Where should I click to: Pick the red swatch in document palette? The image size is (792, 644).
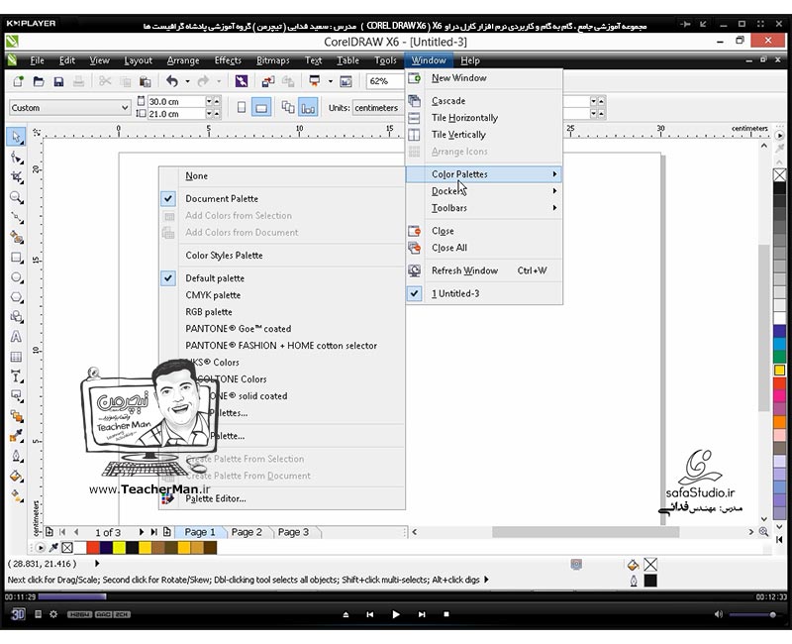93,548
